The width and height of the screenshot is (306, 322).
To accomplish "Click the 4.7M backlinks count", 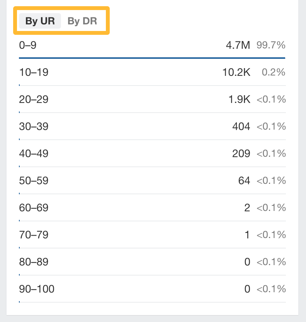I will pyautogui.click(x=238, y=45).
